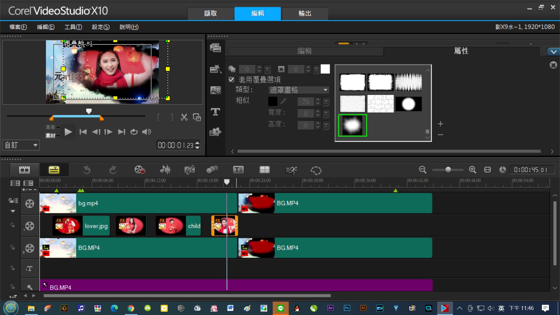
Task: Add a mask frame with plus
Action: pos(440,124)
